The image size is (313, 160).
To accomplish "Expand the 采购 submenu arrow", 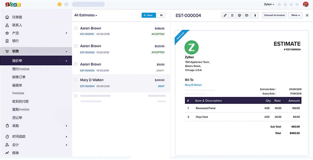I will click(x=66, y=126).
